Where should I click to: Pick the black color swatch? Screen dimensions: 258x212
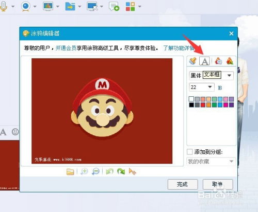pos(191,105)
